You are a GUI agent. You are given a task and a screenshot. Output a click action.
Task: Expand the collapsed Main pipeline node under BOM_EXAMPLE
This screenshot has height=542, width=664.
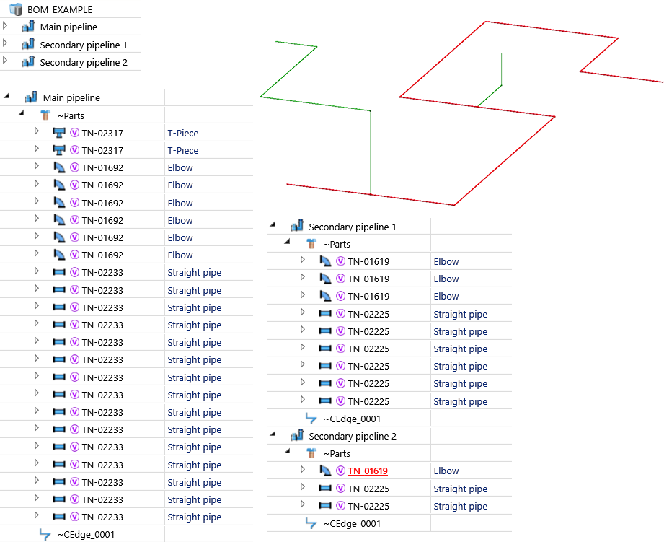coord(5,26)
